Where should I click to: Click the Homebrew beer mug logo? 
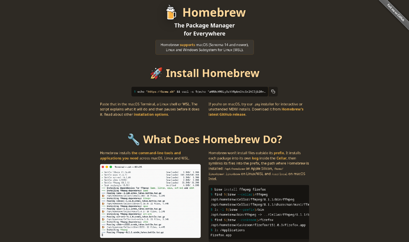point(171,12)
